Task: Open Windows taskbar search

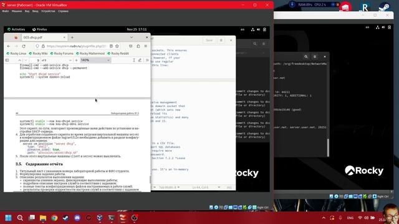Action: 20,218
